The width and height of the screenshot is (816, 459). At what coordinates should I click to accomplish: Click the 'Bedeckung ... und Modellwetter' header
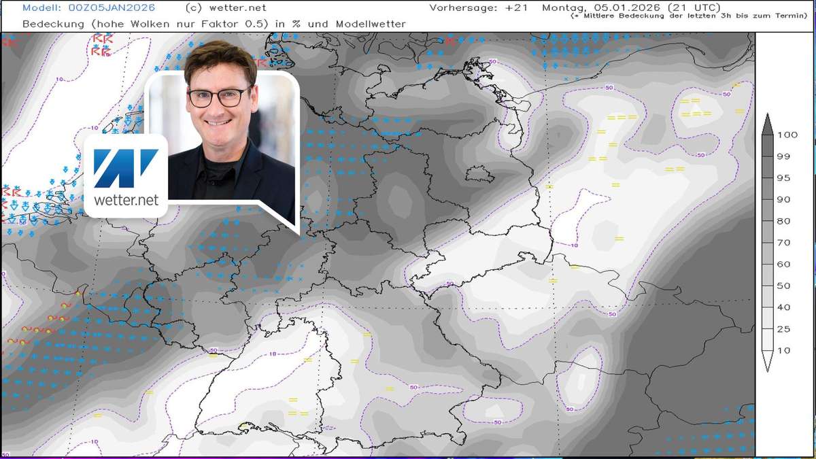(213, 23)
